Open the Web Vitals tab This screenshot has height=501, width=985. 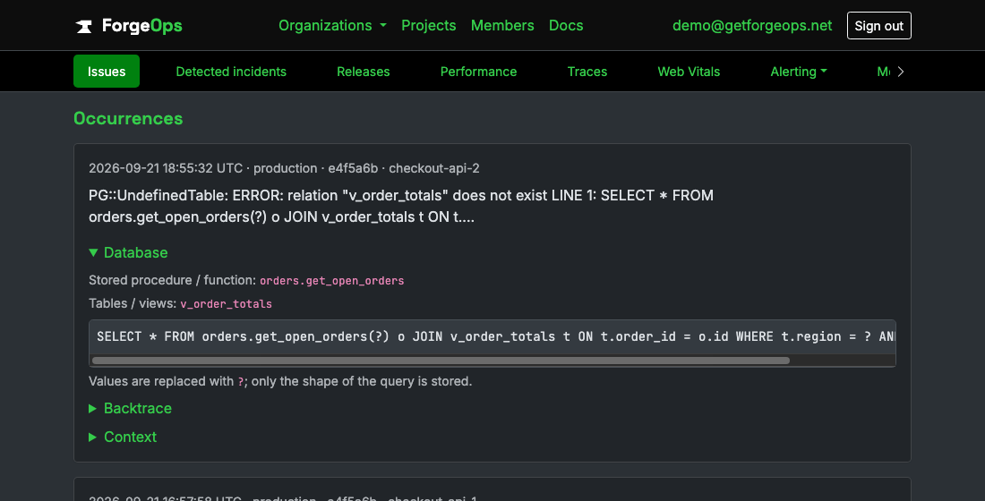689,72
